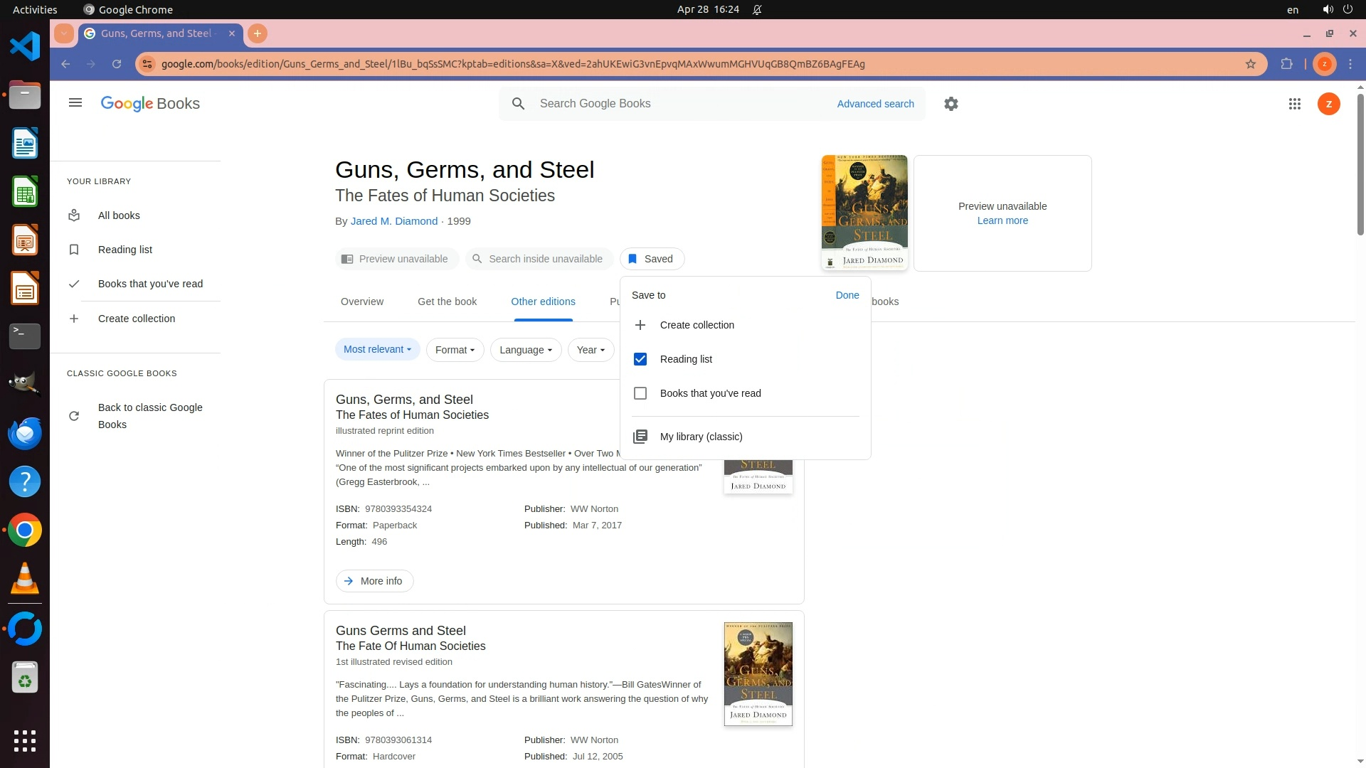
Task: Click the My library (classic) icon
Action: pyautogui.click(x=640, y=437)
